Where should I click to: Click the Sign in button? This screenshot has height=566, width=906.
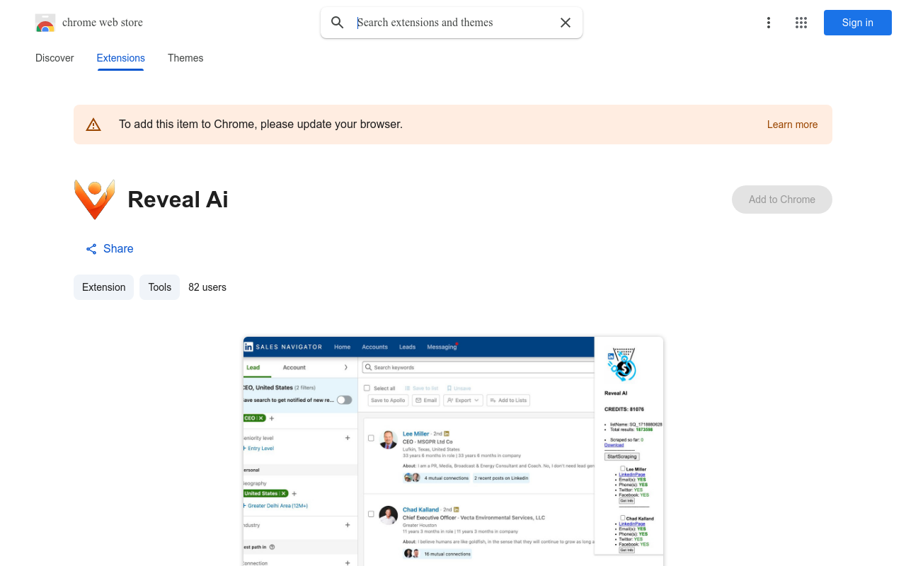coord(858,23)
